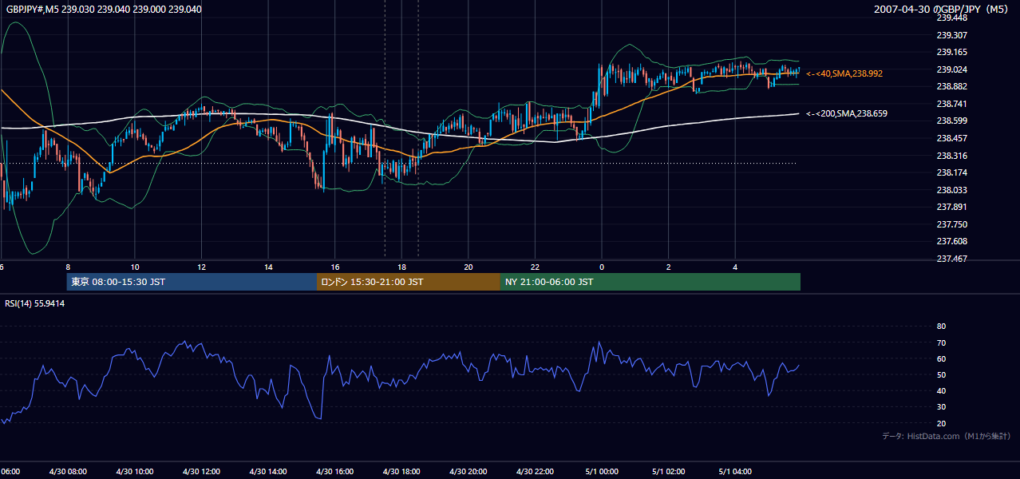Click hour label 10 under the price chart
Screen dimensions: 1020x479
(x=135, y=267)
